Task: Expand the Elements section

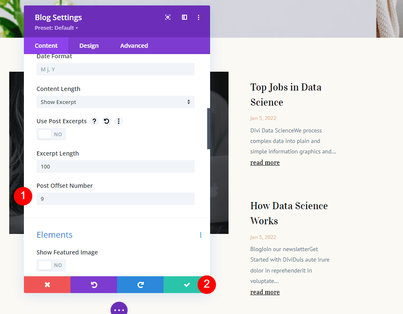Action: [55, 235]
